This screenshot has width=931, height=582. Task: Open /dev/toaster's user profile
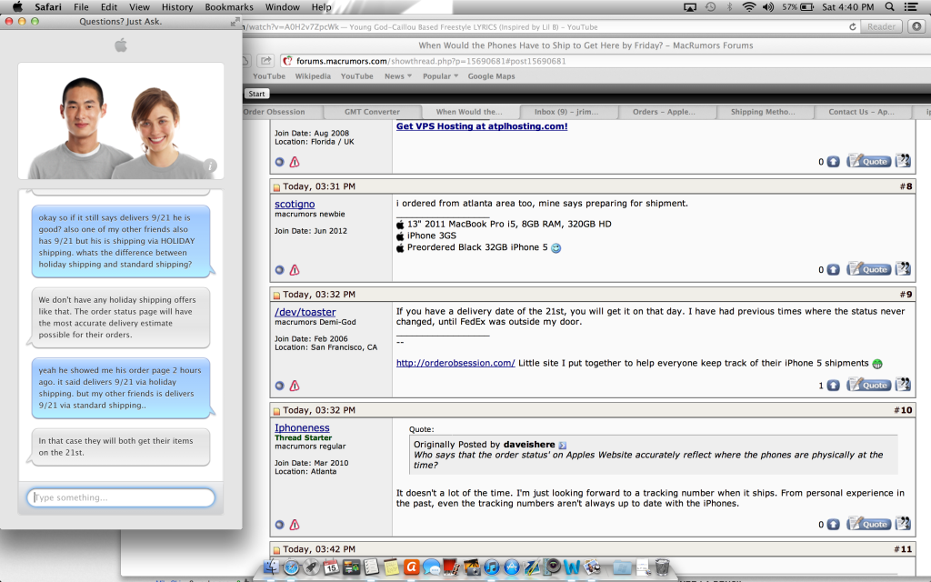point(305,312)
